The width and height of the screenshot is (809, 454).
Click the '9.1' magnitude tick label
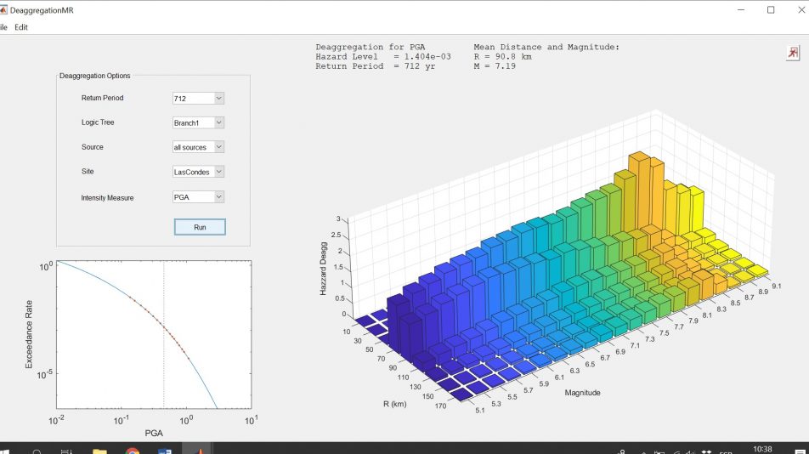(776, 286)
